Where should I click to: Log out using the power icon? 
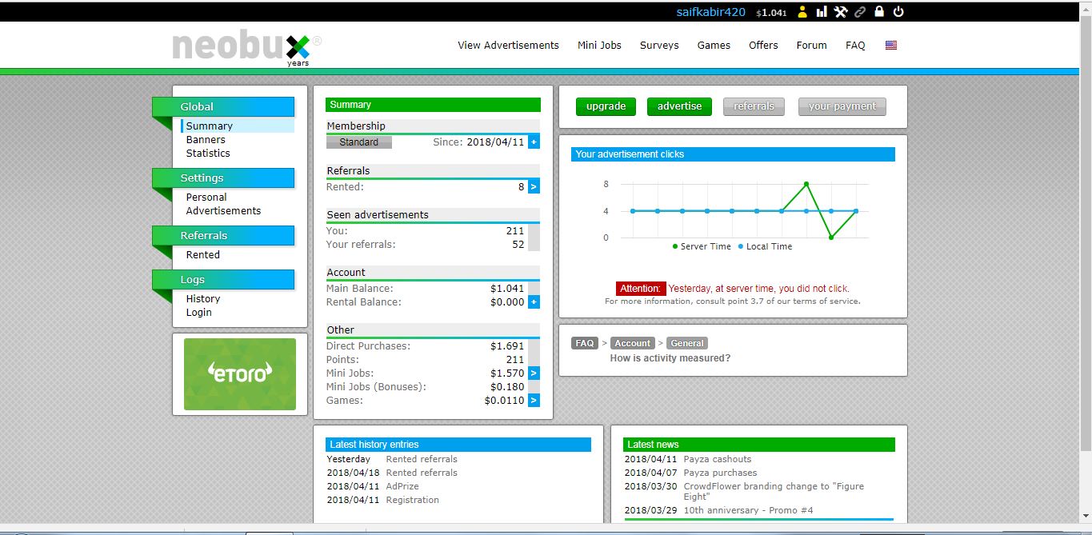[898, 12]
